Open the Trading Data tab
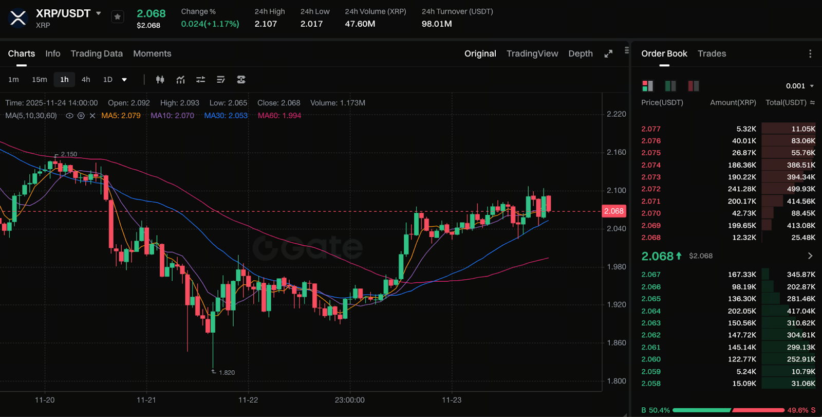 tap(97, 53)
